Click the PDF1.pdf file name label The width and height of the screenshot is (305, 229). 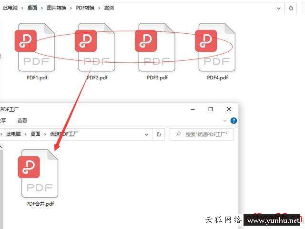(37, 77)
